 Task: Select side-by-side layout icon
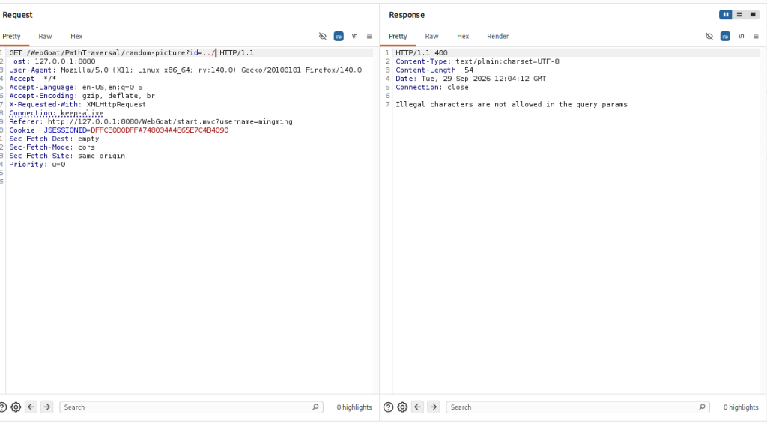725,15
